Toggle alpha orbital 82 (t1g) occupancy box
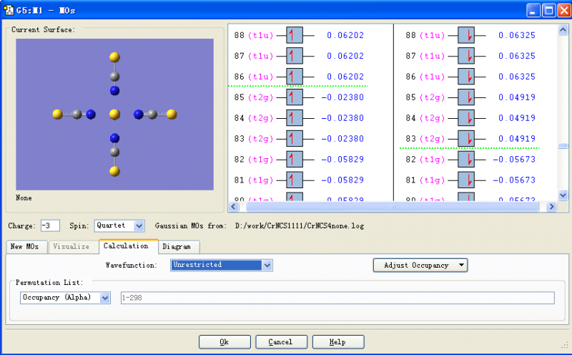Image resolution: width=572 pixels, height=355 pixels. (x=295, y=159)
